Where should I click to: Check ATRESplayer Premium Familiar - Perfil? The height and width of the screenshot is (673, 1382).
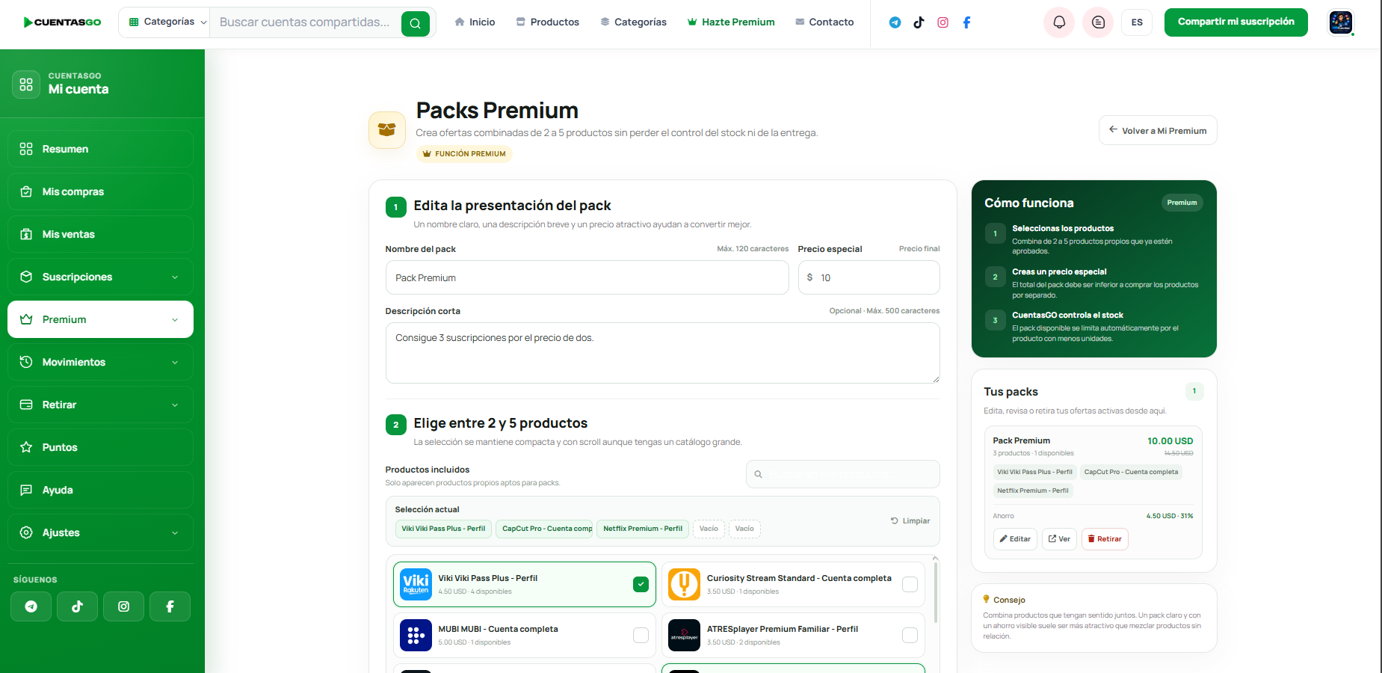point(910,635)
